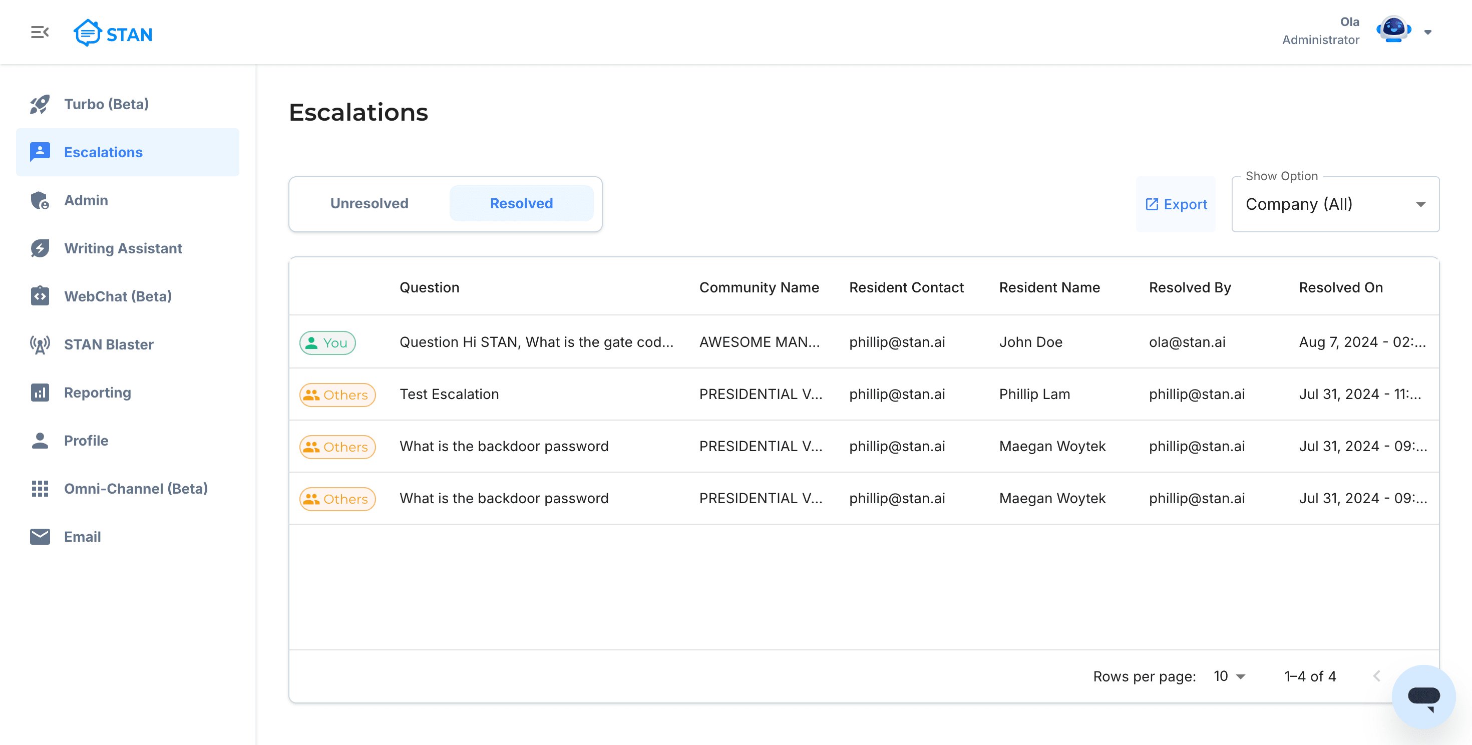This screenshot has width=1472, height=745.
Task: Open the chat bubble widget
Action: click(x=1423, y=696)
